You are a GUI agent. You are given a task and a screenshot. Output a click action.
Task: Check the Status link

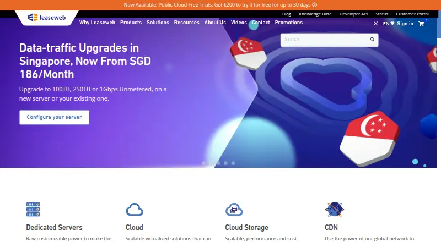(381, 14)
